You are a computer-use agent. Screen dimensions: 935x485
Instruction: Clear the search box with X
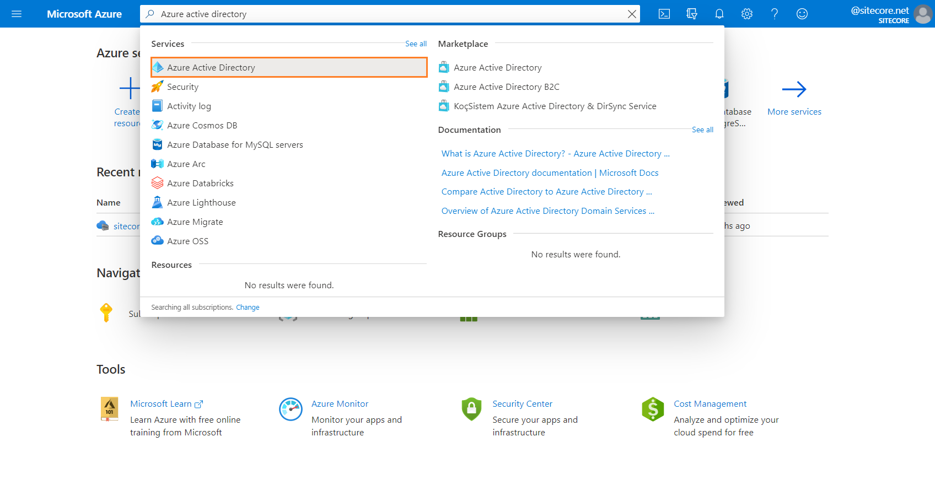pos(632,14)
